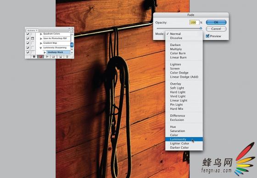Confirm Fade dialog with OK
Screen dimensions: 257x178
click(x=216, y=22)
